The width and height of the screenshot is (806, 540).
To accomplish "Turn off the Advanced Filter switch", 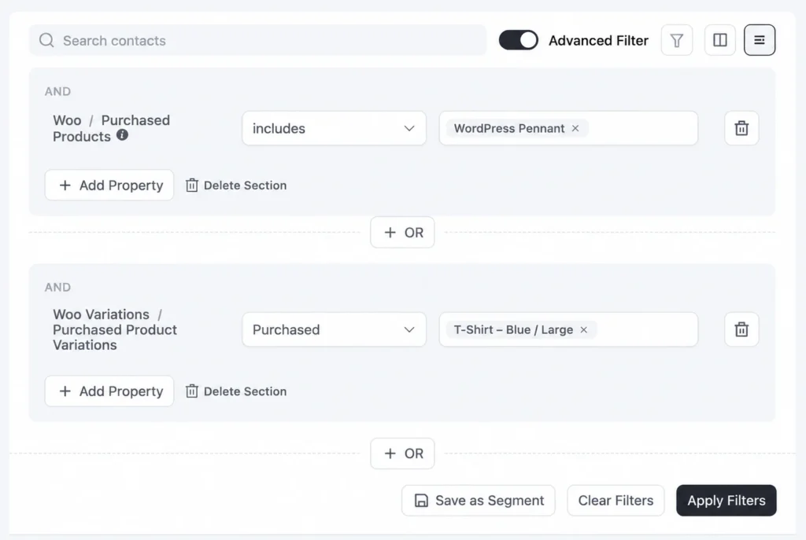I will 518,40.
